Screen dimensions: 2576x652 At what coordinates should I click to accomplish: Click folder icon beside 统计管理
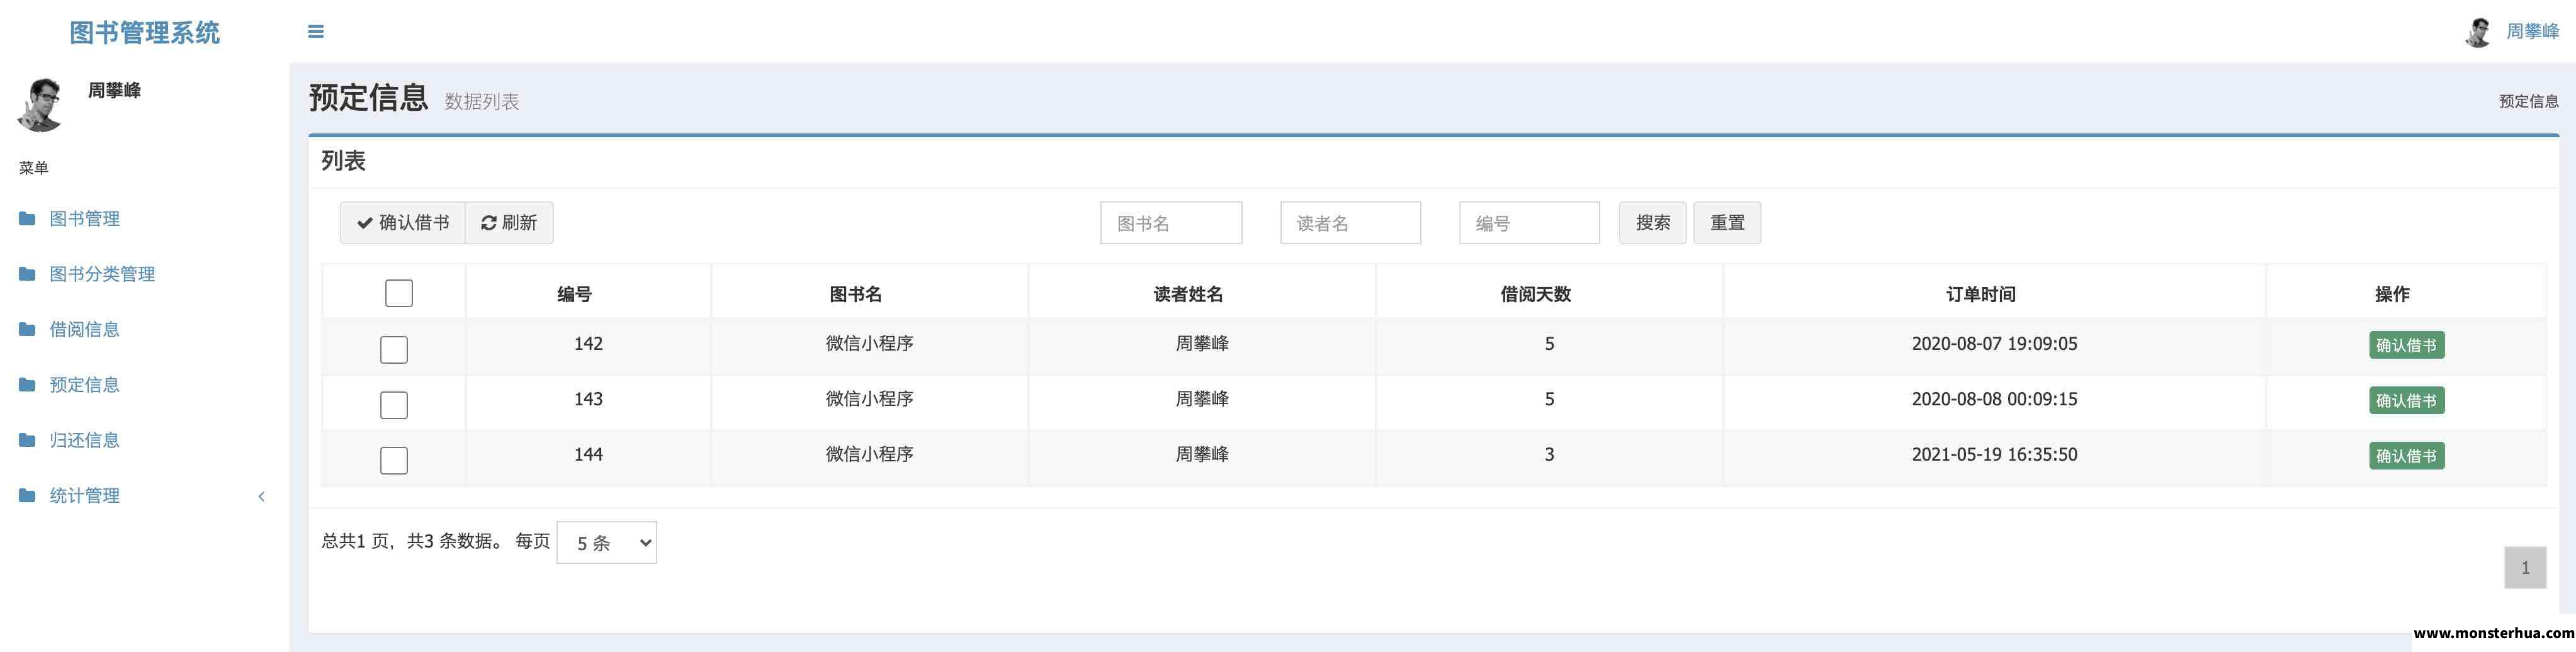click(27, 495)
